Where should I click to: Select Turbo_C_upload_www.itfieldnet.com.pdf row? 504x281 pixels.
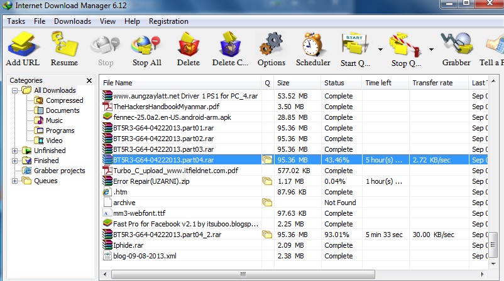click(x=294, y=171)
